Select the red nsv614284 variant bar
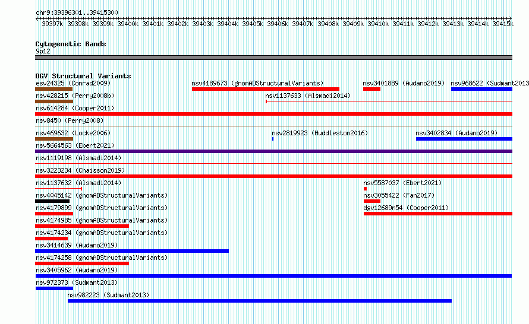This screenshot has width=529, height=324. pyautogui.click(x=273, y=114)
